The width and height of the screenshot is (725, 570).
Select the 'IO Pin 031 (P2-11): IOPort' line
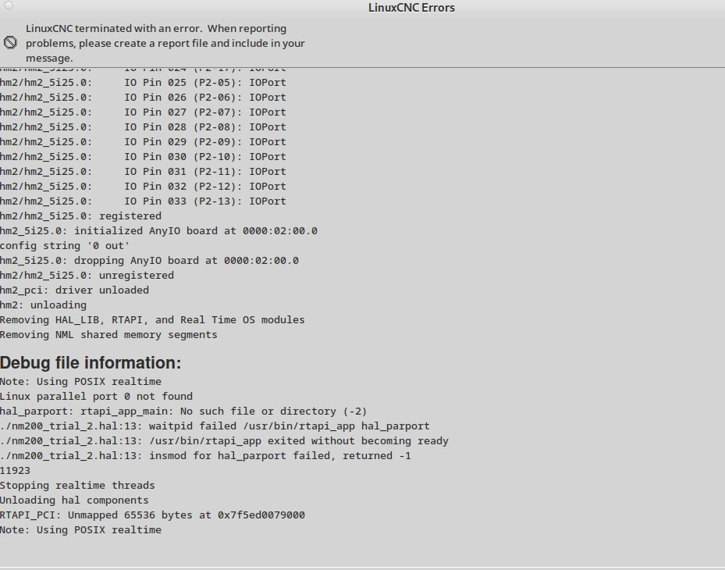pyautogui.click(x=143, y=172)
